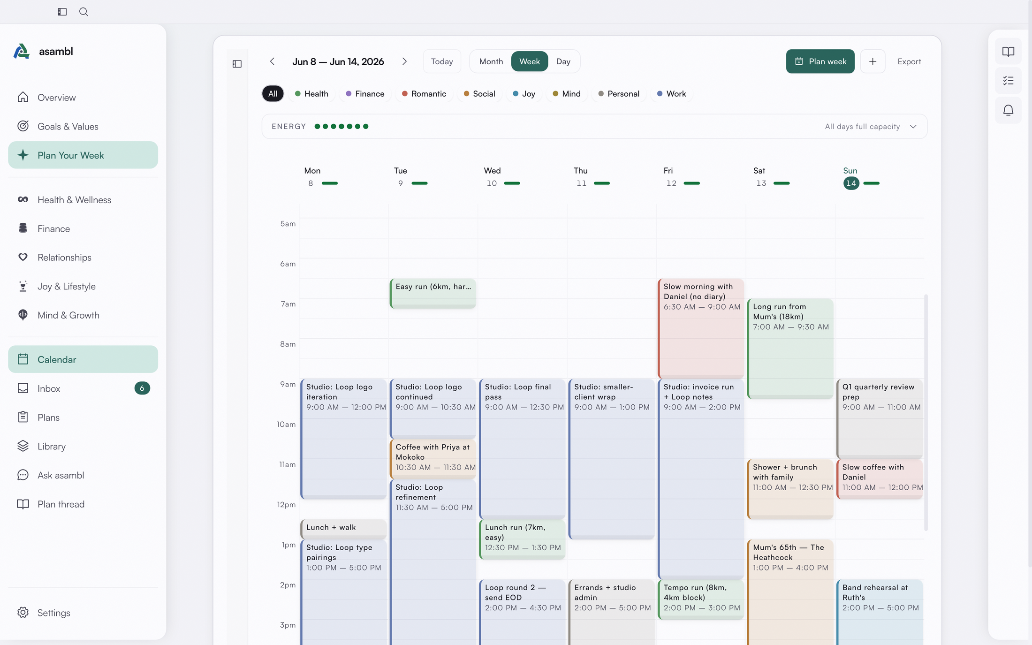Click the Jun 8 — Jun 14, 2026 date range

click(338, 61)
